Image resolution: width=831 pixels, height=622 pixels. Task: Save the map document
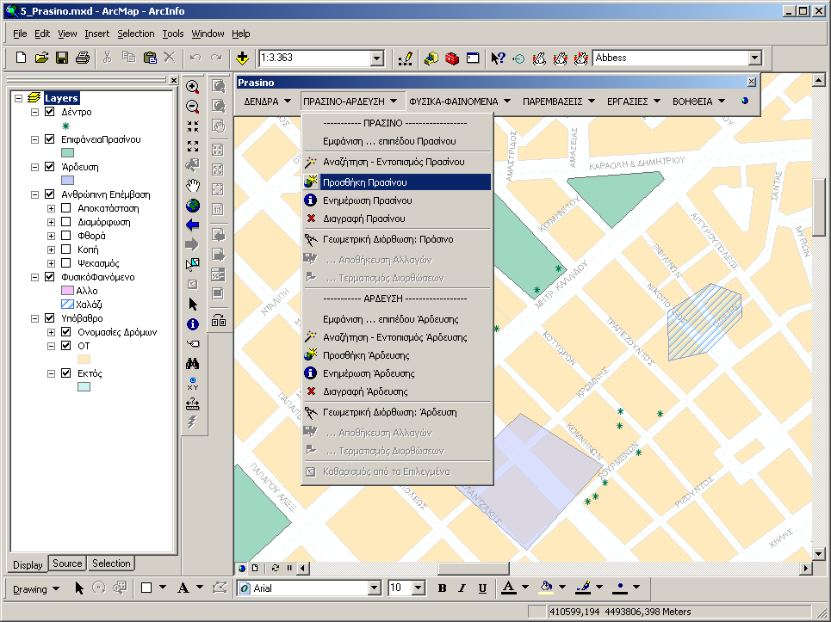tap(62, 58)
